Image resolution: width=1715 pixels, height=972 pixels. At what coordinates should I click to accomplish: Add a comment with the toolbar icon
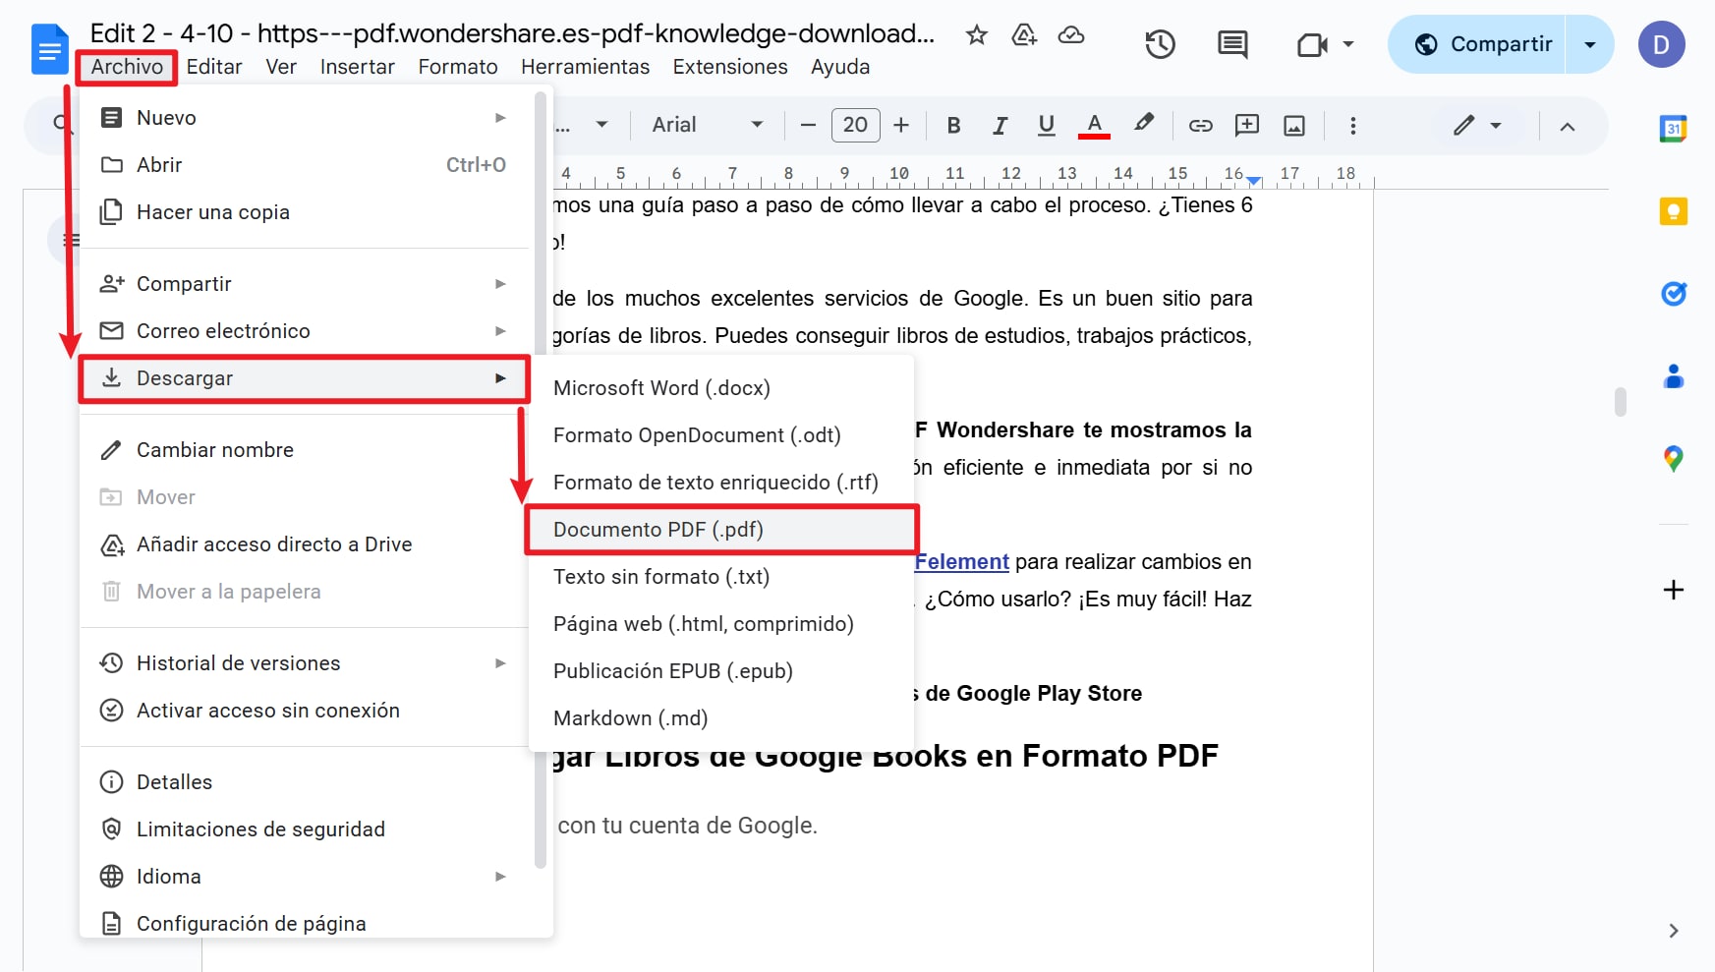[x=1246, y=125]
